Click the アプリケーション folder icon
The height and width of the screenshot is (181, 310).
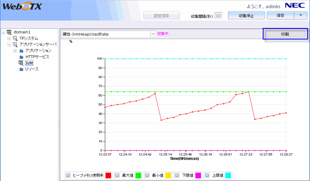21,51
